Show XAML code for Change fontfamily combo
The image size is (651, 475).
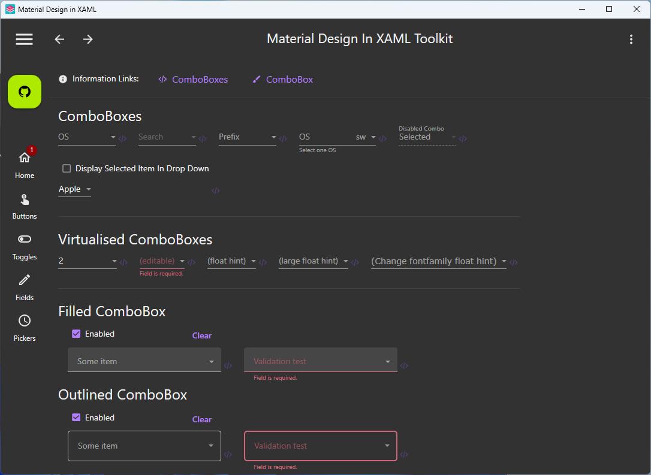514,262
